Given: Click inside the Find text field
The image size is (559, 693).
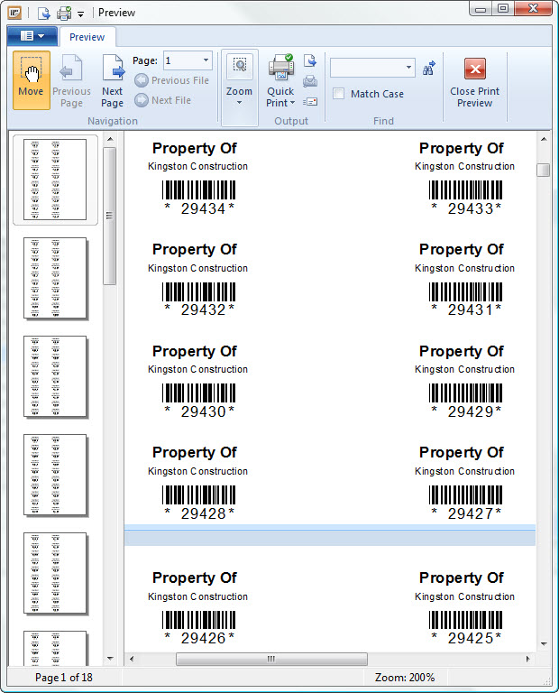Looking at the screenshot, I should (x=367, y=68).
